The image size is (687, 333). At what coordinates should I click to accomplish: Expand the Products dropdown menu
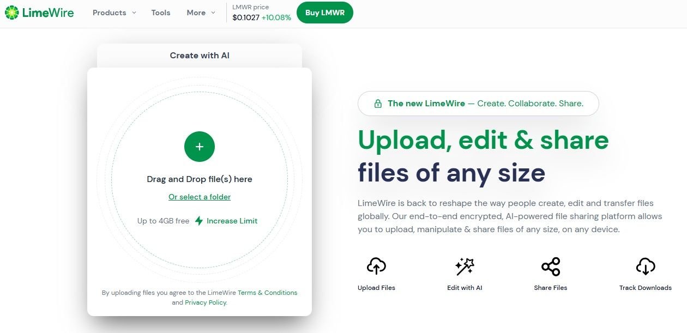(x=114, y=13)
